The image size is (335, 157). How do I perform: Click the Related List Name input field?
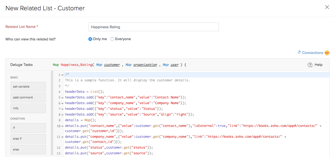click(x=154, y=27)
